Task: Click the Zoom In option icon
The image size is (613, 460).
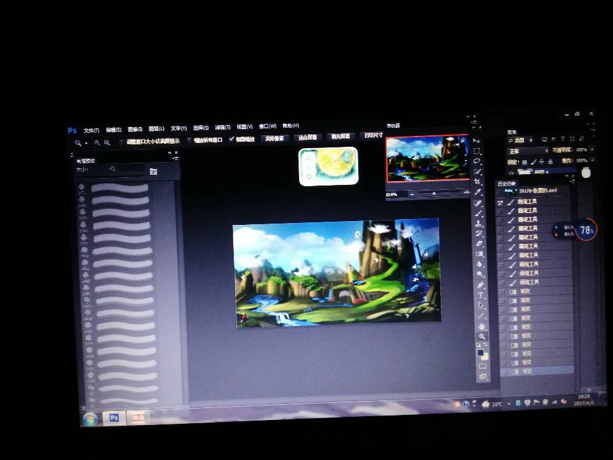Action: point(97,143)
